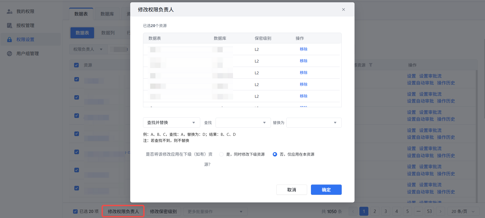Click 移除 in the fifth dialog row
This screenshot has height=218, width=485.
point(304,96)
